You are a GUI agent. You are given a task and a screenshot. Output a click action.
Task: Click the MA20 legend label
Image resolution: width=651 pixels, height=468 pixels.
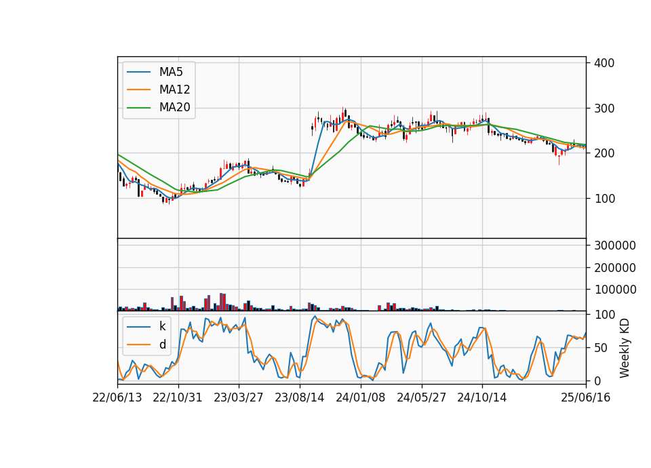coord(174,107)
